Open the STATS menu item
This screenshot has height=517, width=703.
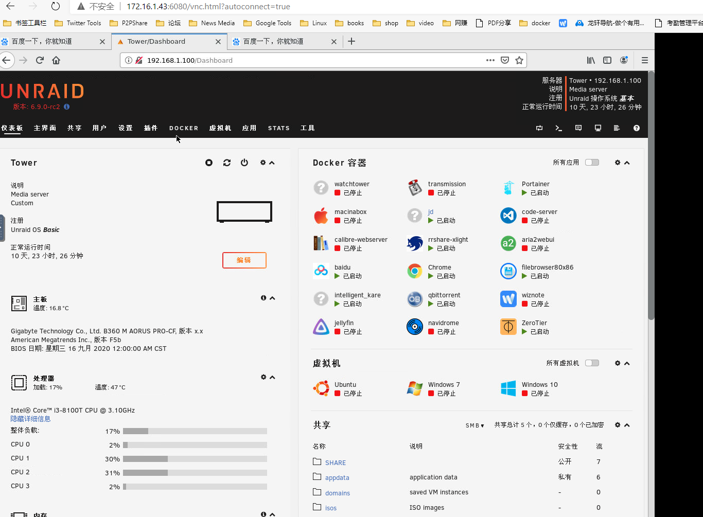279,128
